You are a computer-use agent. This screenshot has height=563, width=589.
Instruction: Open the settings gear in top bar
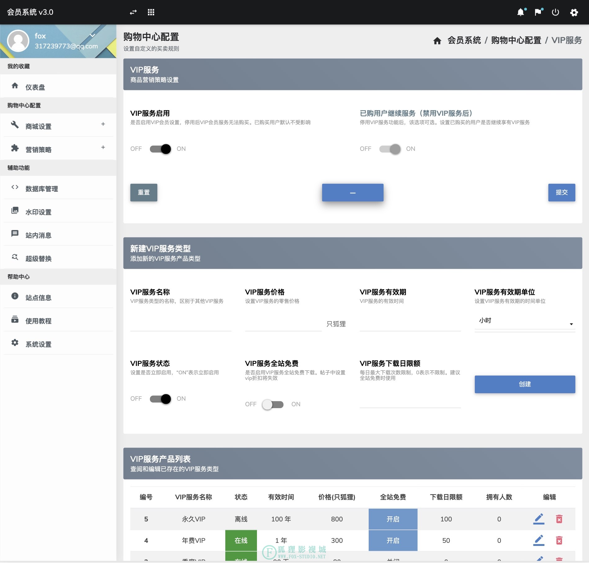tap(574, 12)
